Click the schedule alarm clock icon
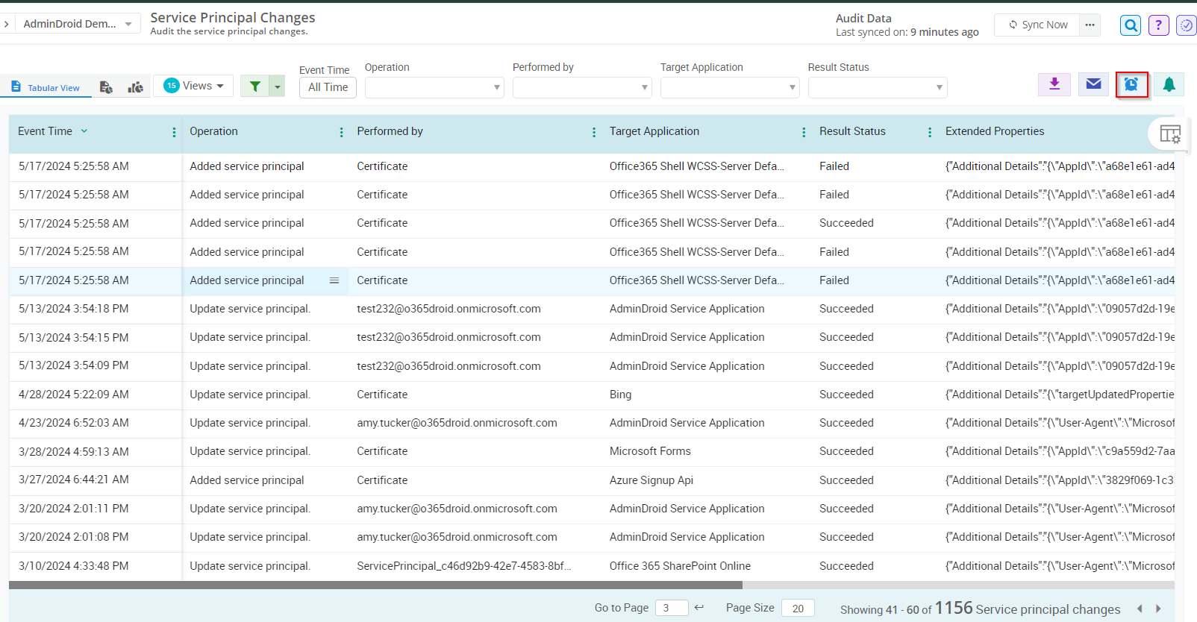Image resolution: width=1197 pixels, height=622 pixels. point(1131,84)
